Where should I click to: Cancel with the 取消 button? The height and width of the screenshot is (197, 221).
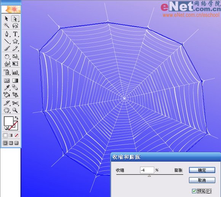point(202,180)
